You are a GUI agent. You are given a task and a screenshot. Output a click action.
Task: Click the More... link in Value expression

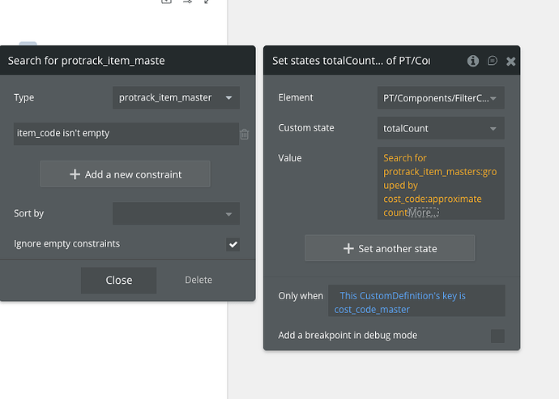click(x=422, y=212)
